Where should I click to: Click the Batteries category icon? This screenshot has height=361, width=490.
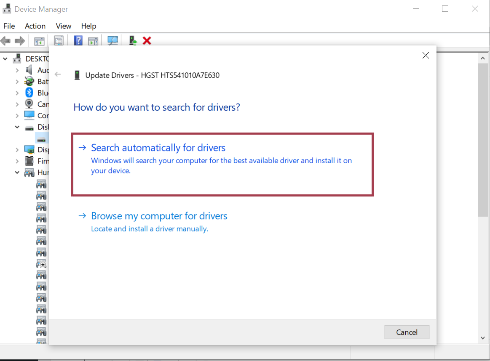[29, 81]
